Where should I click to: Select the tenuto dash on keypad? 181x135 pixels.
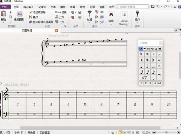[159, 54]
